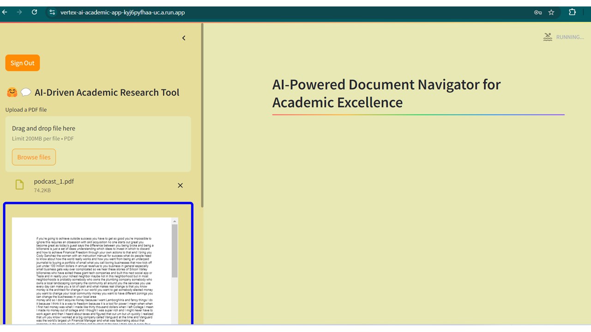
Task: Click the speech bubble emoji icon
Action: coord(26,92)
